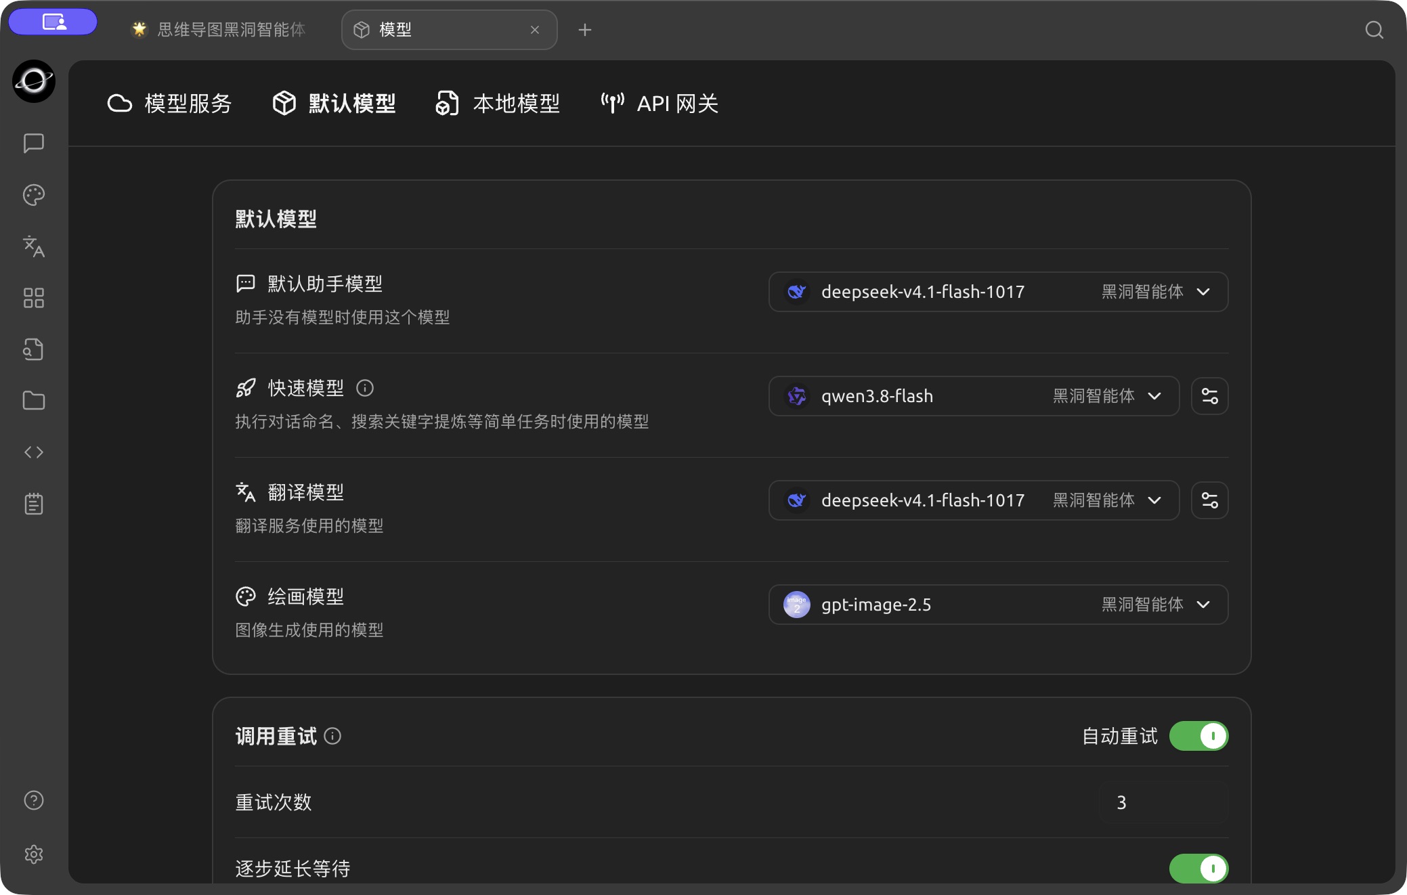
Task: Add a new tab with plus icon
Action: [585, 30]
